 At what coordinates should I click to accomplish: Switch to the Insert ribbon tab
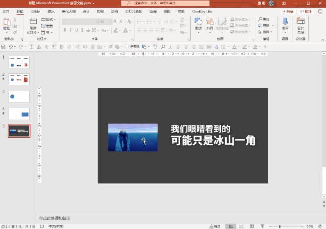[x=51, y=11]
